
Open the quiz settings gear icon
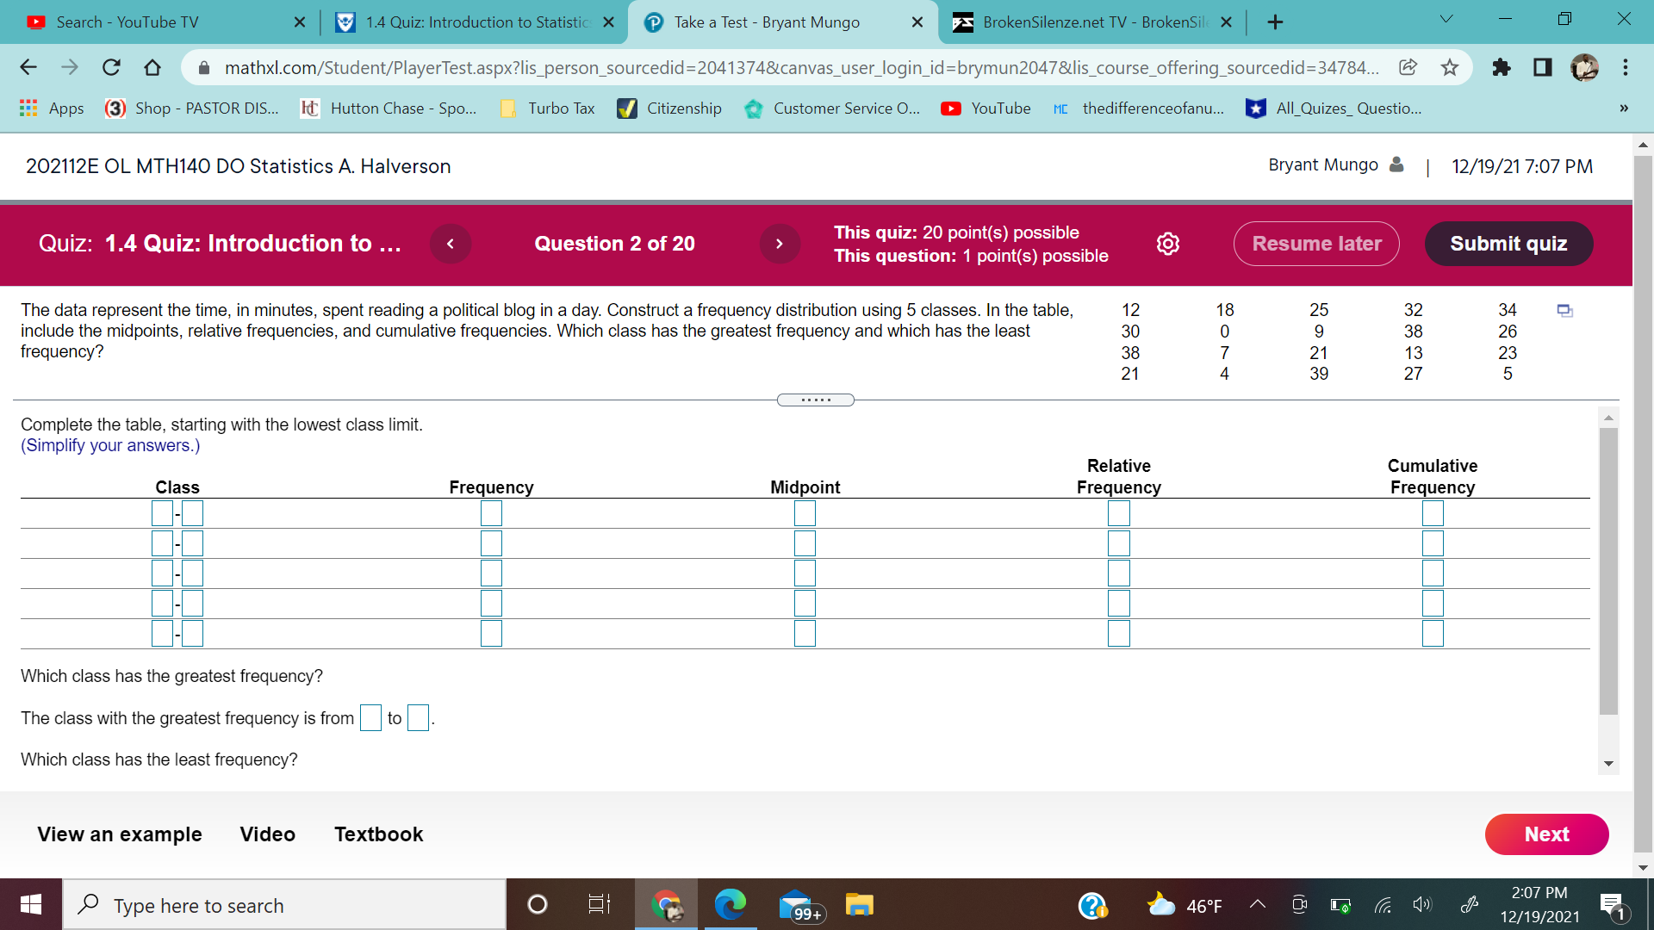coord(1167,244)
